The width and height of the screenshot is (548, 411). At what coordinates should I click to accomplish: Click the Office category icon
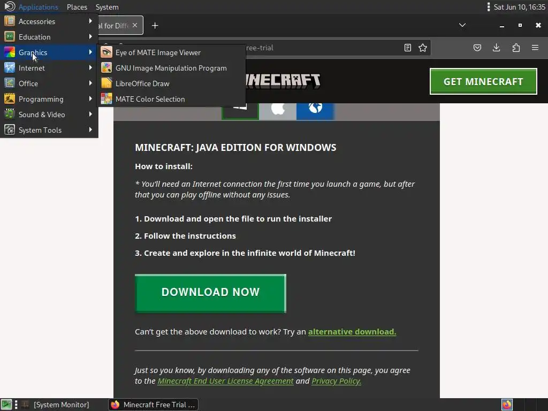10,83
